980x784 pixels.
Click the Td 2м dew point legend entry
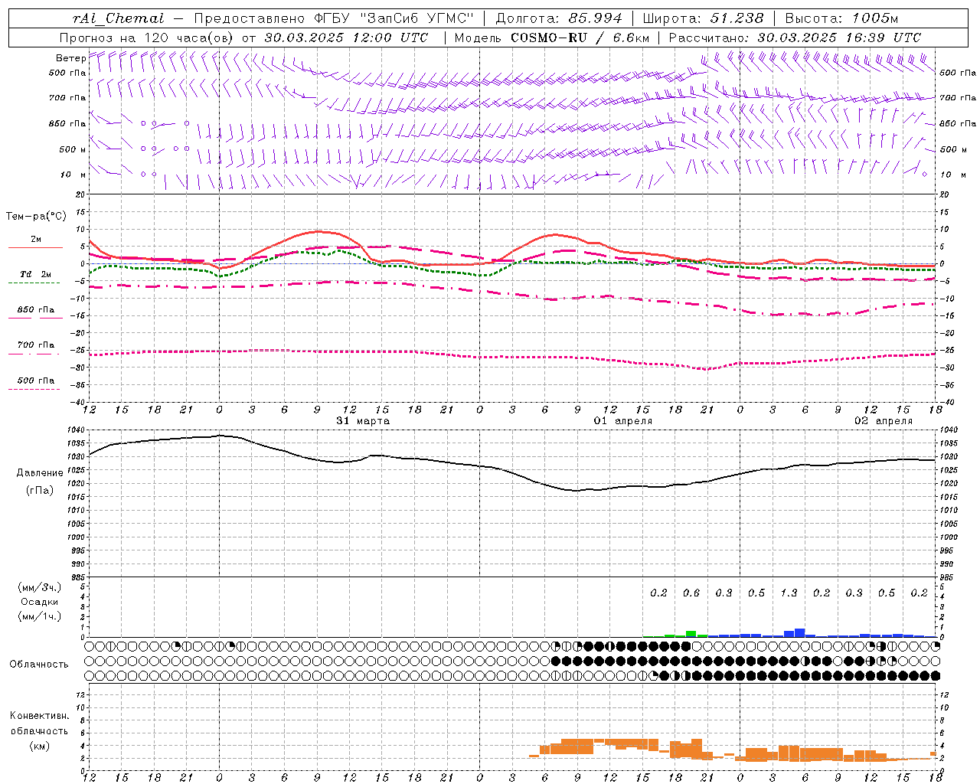(x=35, y=274)
